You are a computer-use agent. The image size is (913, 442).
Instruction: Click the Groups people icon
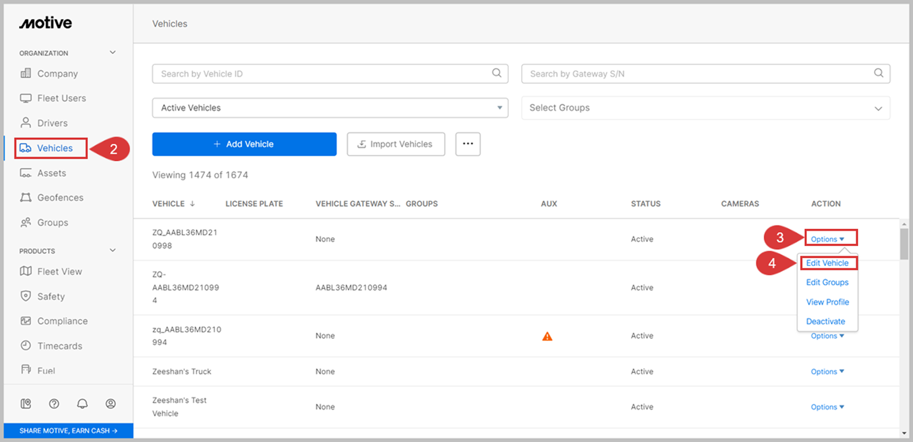(26, 222)
